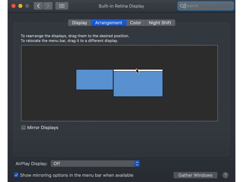The height and width of the screenshot is (182, 243).
Task: Click the blue arrows on AirPlay popup
Action: [x=137, y=163]
